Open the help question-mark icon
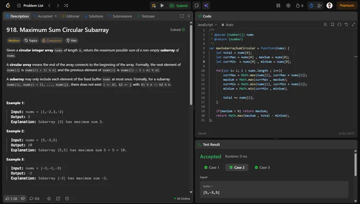The image size is (360, 204). click(x=67, y=199)
